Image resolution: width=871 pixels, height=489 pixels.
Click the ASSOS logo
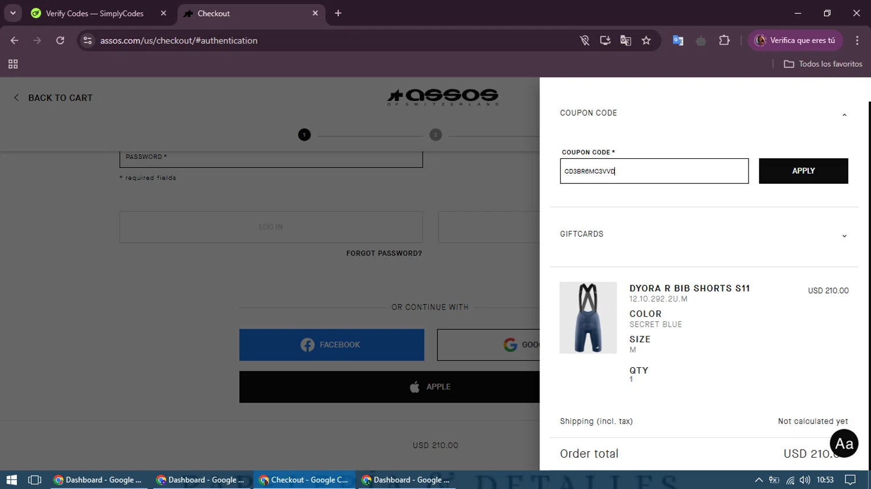tap(442, 97)
